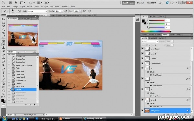This screenshot has width=194, height=121.
Task: Select the Spot Healing Brush tool
Action: click(4, 41)
